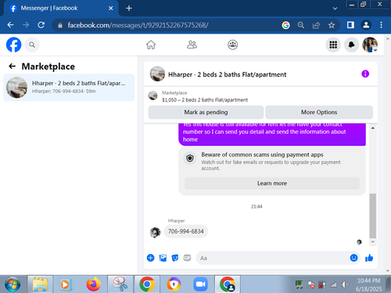Open Facebook search magnifier
The height and width of the screenshot is (293, 391).
pos(32,45)
